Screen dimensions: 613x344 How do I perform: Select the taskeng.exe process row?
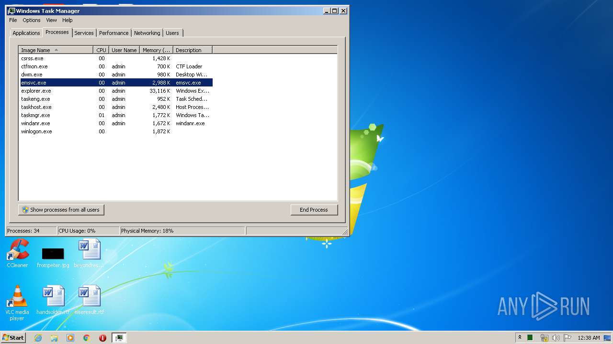115,99
